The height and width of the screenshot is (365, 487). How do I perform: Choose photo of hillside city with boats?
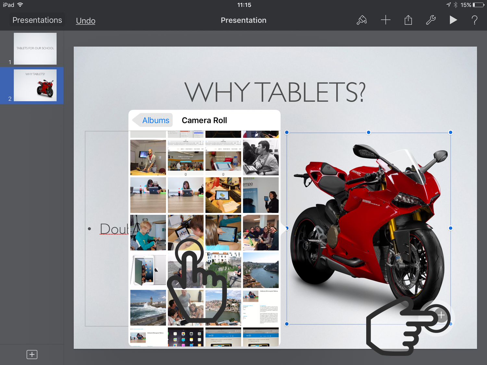tap(223, 308)
